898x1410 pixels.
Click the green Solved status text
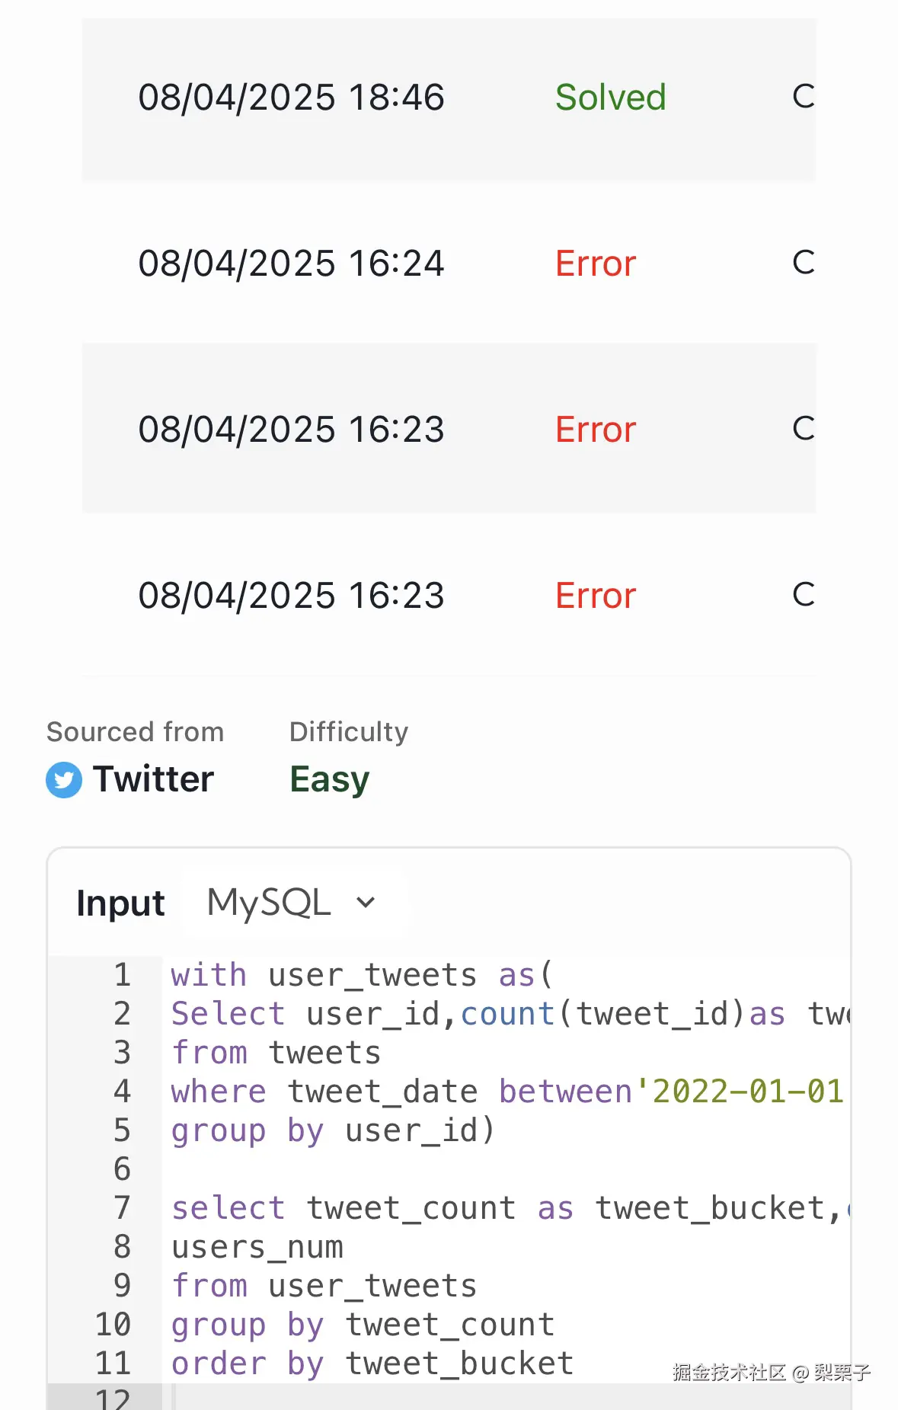point(610,98)
